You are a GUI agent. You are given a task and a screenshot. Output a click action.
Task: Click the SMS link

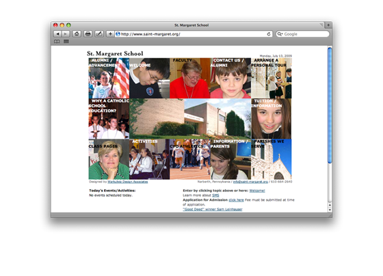tap(215, 195)
